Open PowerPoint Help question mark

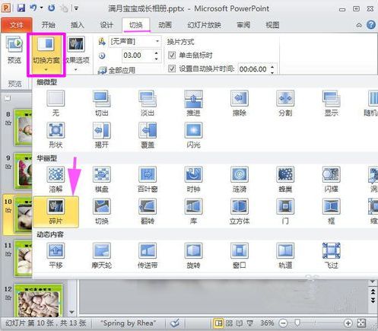pyautogui.click(x=371, y=25)
